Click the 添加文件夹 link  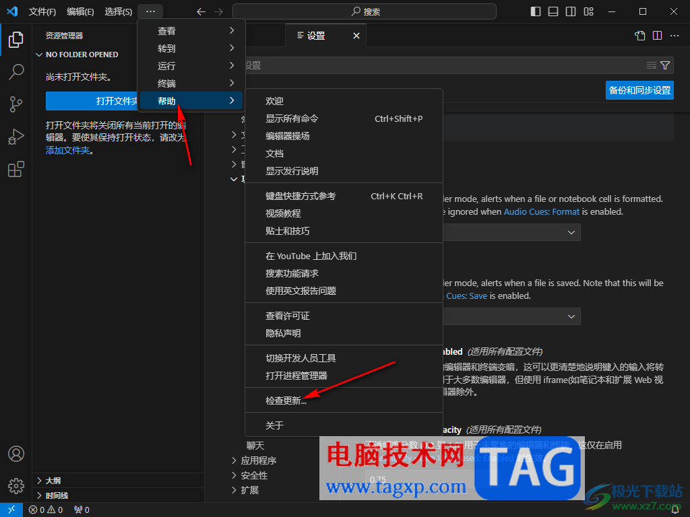tap(68, 150)
